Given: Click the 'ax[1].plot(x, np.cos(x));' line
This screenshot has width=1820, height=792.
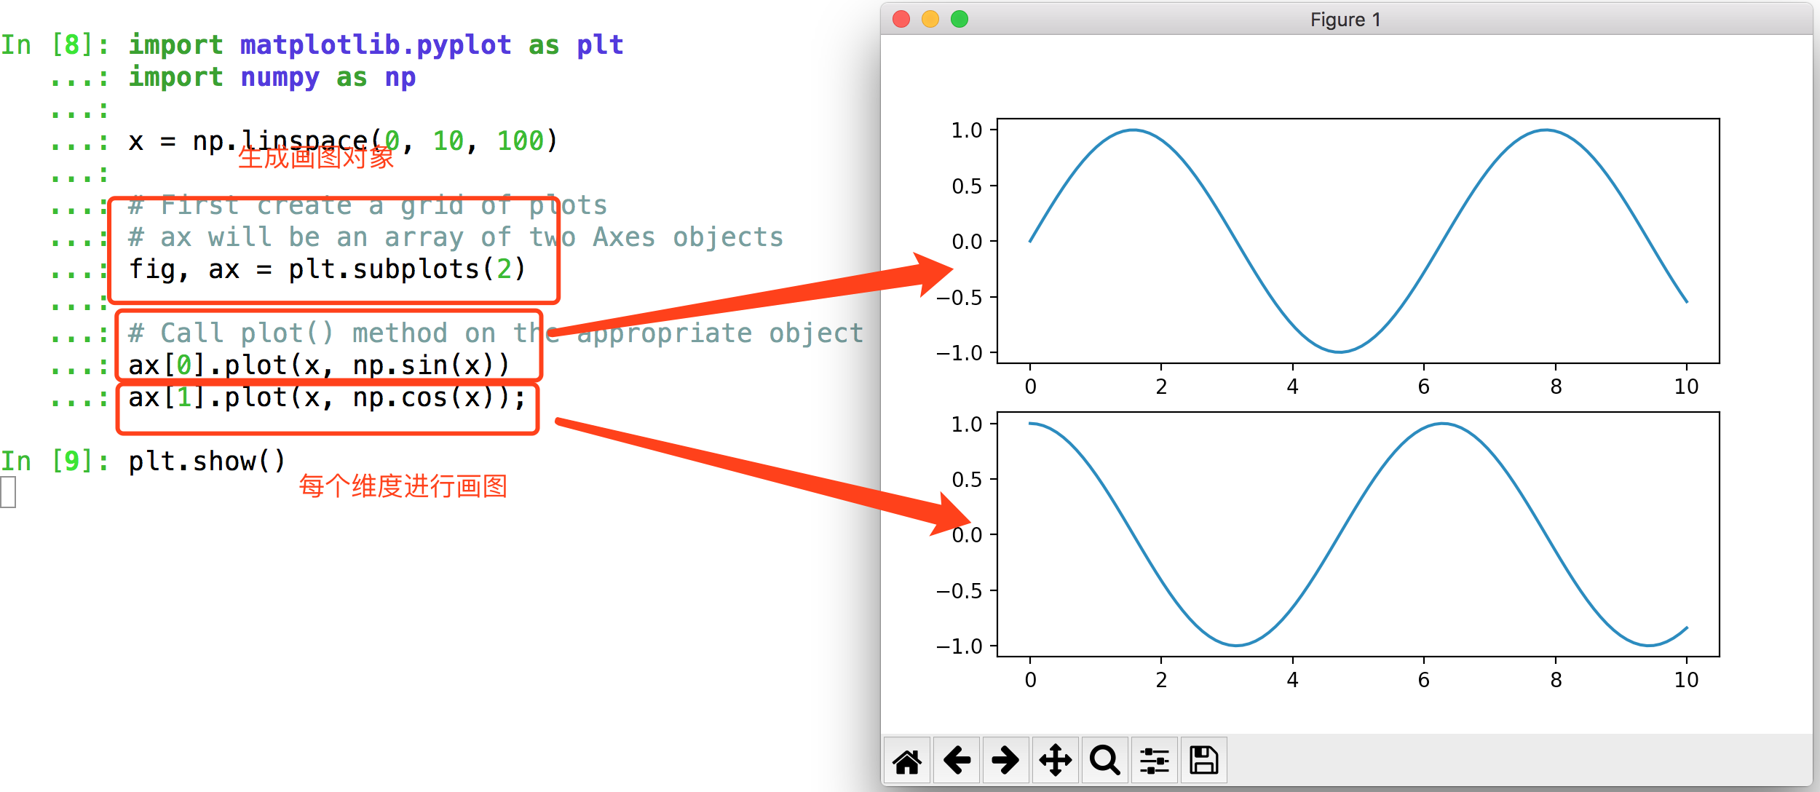Looking at the screenshot, I should (x=327, y=397).
